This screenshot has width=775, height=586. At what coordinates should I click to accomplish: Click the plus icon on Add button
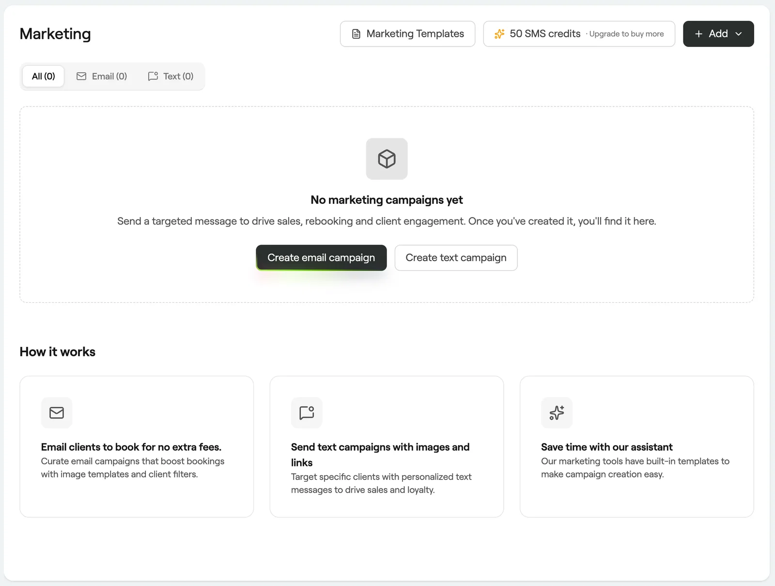click(x=698, y=34)
